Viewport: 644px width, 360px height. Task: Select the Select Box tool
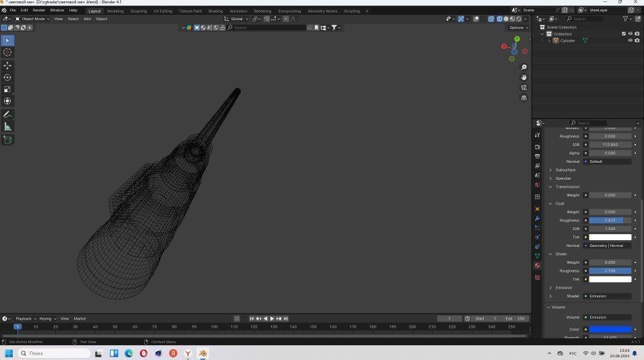pos(7,40)
